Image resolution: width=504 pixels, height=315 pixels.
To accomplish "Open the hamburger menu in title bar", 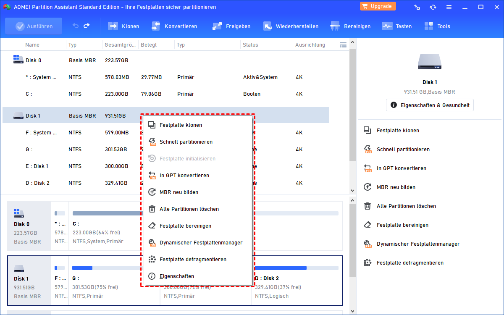I will (449, 7).
